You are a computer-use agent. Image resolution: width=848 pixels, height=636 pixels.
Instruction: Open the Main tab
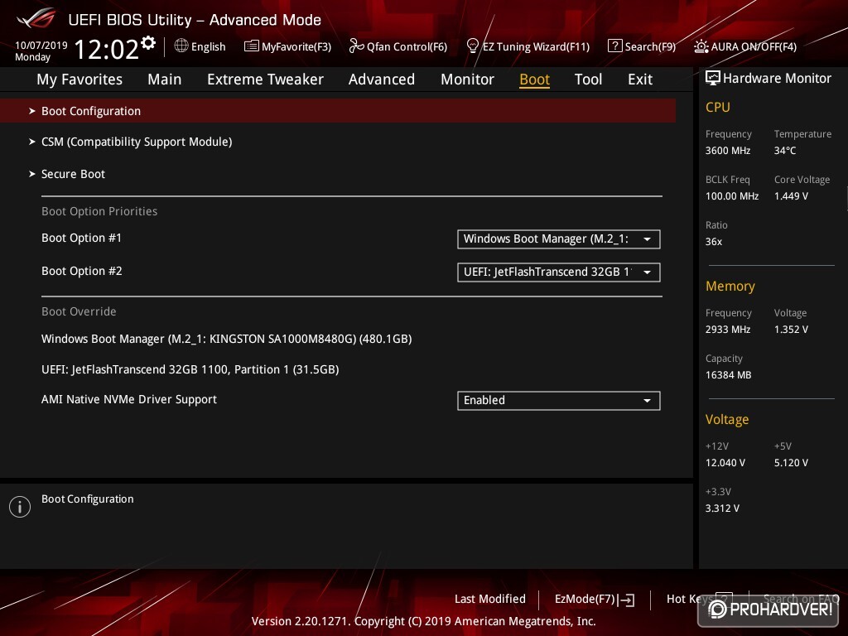coord(165,79)
